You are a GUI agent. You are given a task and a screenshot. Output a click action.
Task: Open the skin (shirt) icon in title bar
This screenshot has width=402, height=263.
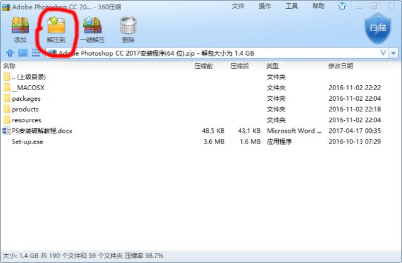coord(342,6)
